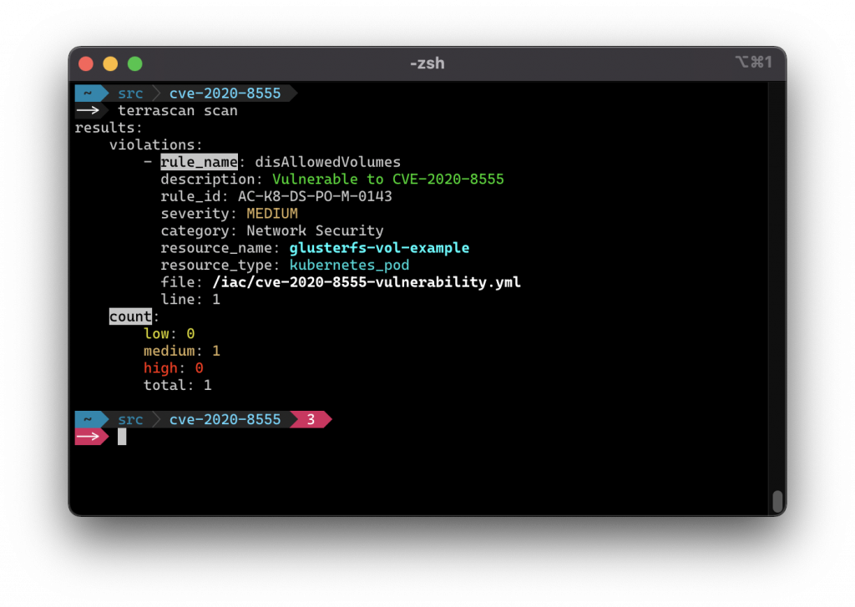Viewport: 855px width, 607px height.
Task: Click the green zoom window button
Action: tap(134, 64)
